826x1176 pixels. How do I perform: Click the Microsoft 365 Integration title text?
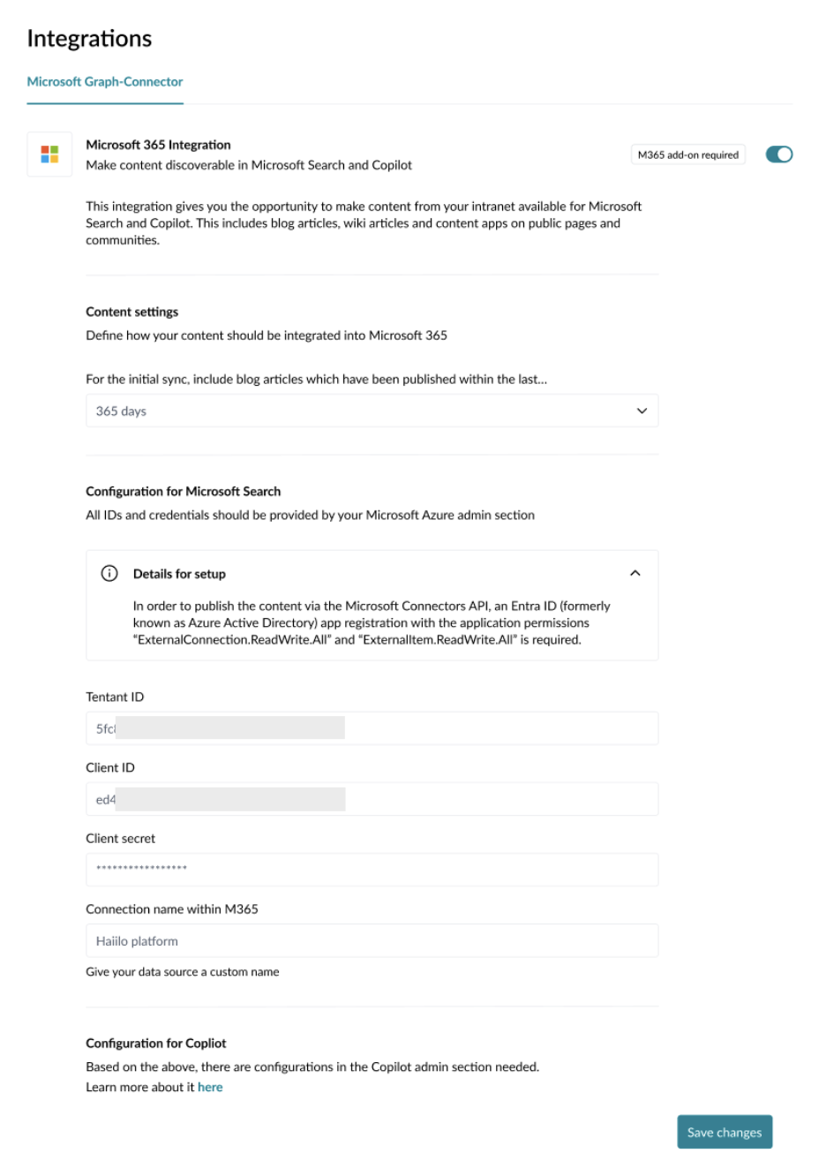[x=158, y=145]
